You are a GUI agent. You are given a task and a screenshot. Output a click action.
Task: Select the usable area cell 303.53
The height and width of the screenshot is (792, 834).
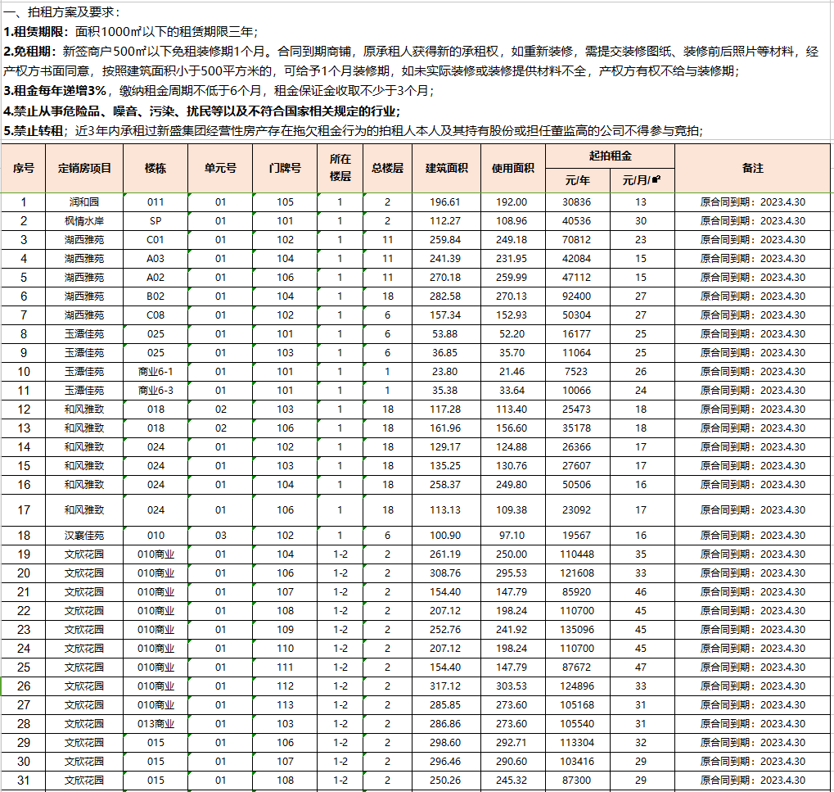coord(512,686)
